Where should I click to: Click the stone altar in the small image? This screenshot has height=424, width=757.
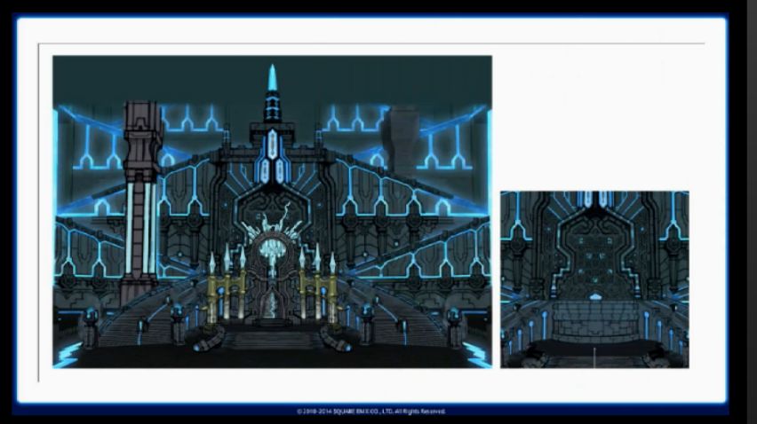595,319
